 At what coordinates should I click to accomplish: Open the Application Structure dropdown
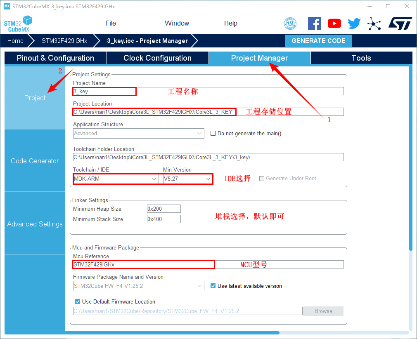138,133
